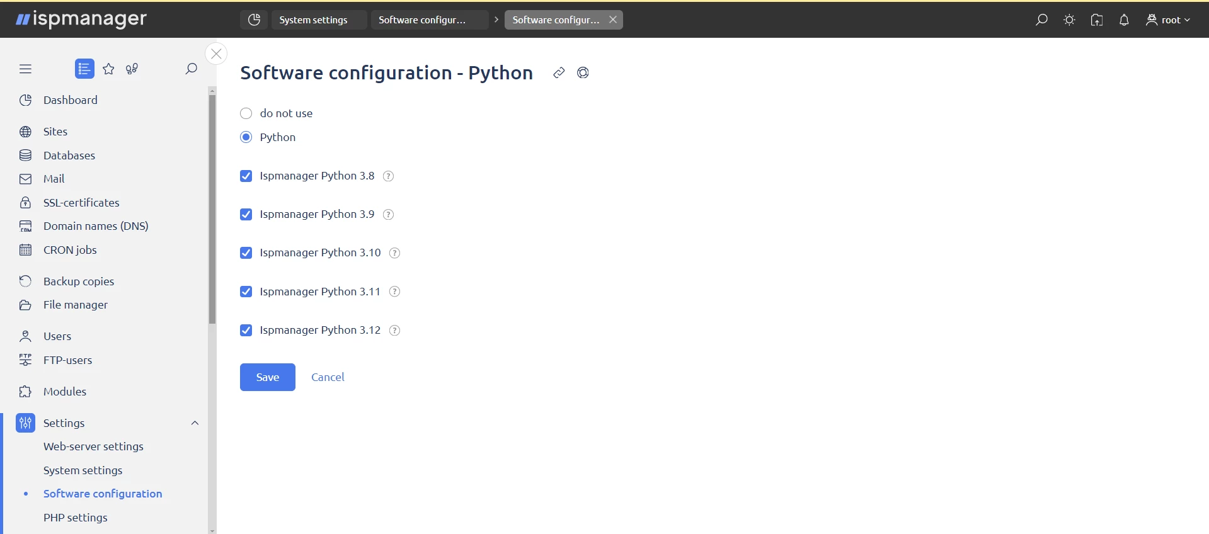
Task: Click the sidebar scrollbar thumb
Action: tap(212, 209)
